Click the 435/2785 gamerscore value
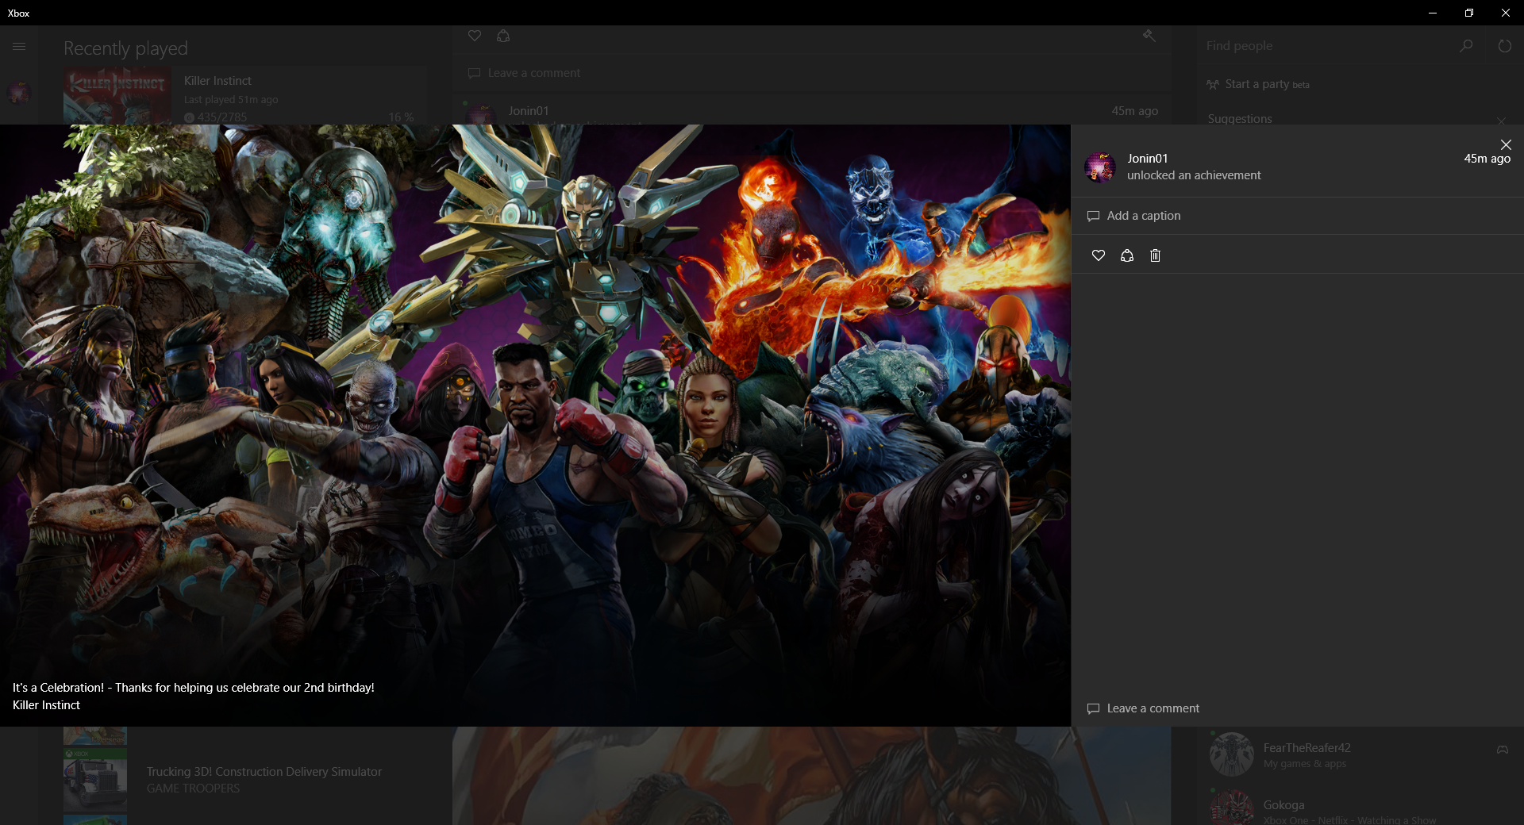Viewport: 1524px width, 825px height. [222, 117]
